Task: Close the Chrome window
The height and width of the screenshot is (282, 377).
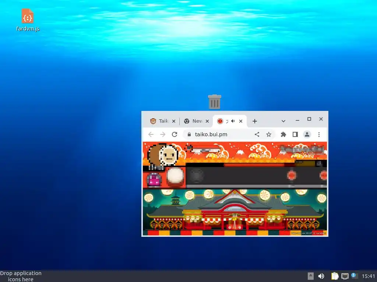Action: [x=321, y=119]
